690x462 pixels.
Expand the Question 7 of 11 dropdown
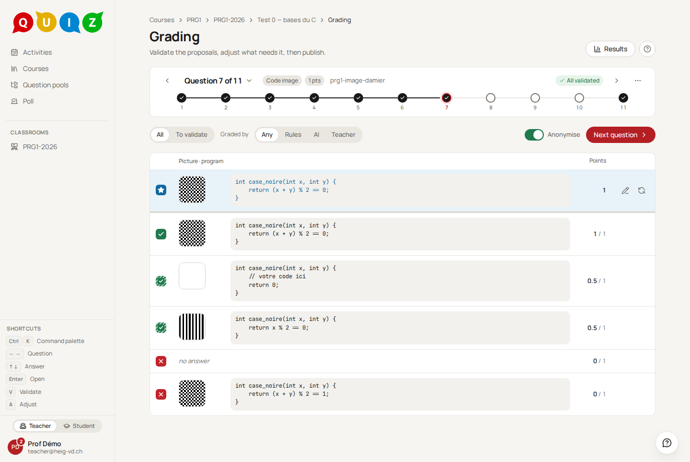pos(218,81)
